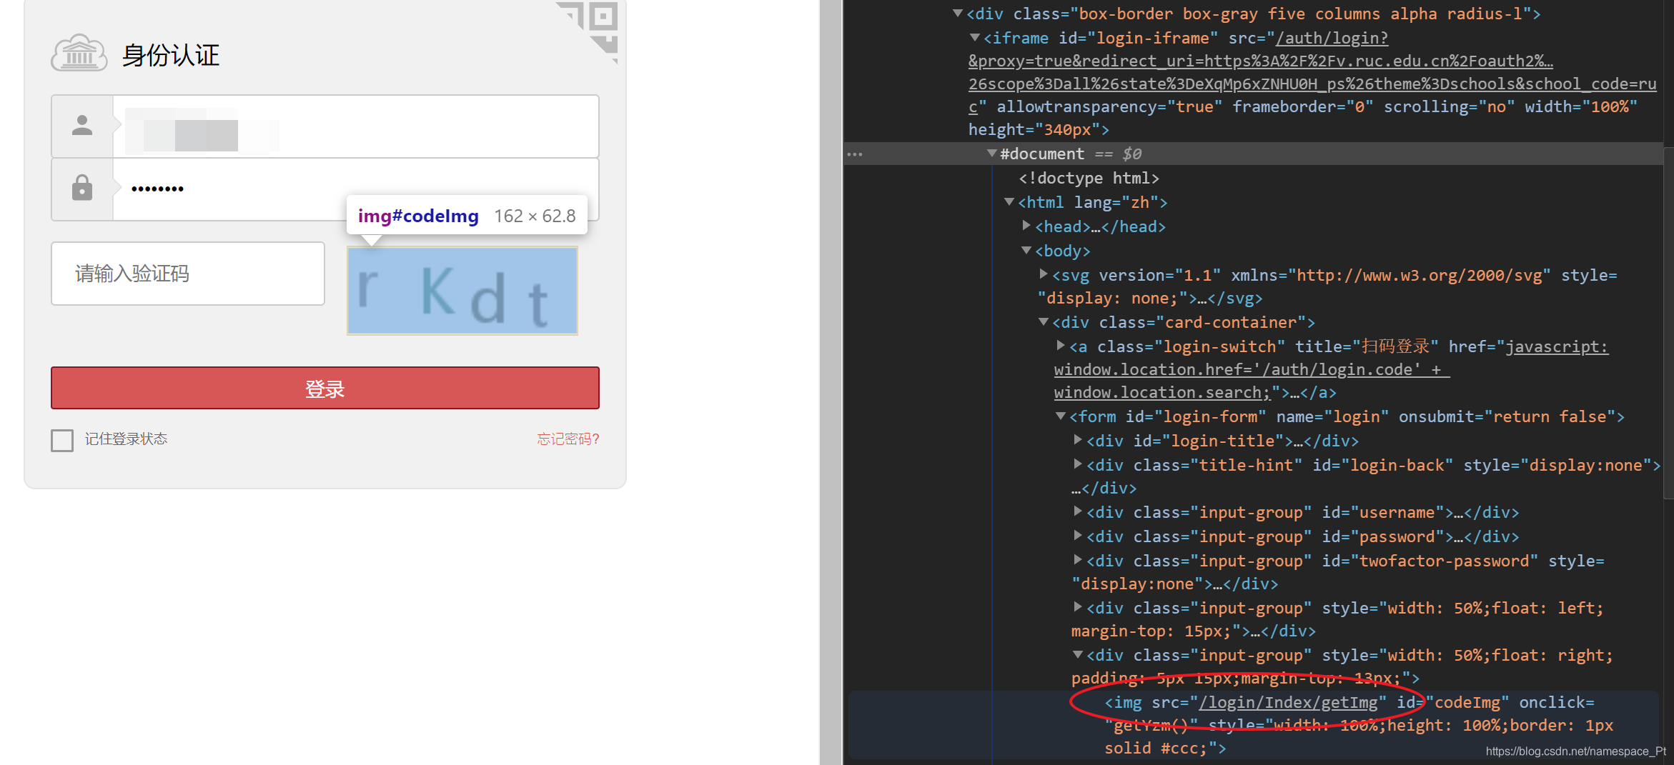Click the padlock icon in password field
The image size is (1674, 765).
tap(82, 188)
